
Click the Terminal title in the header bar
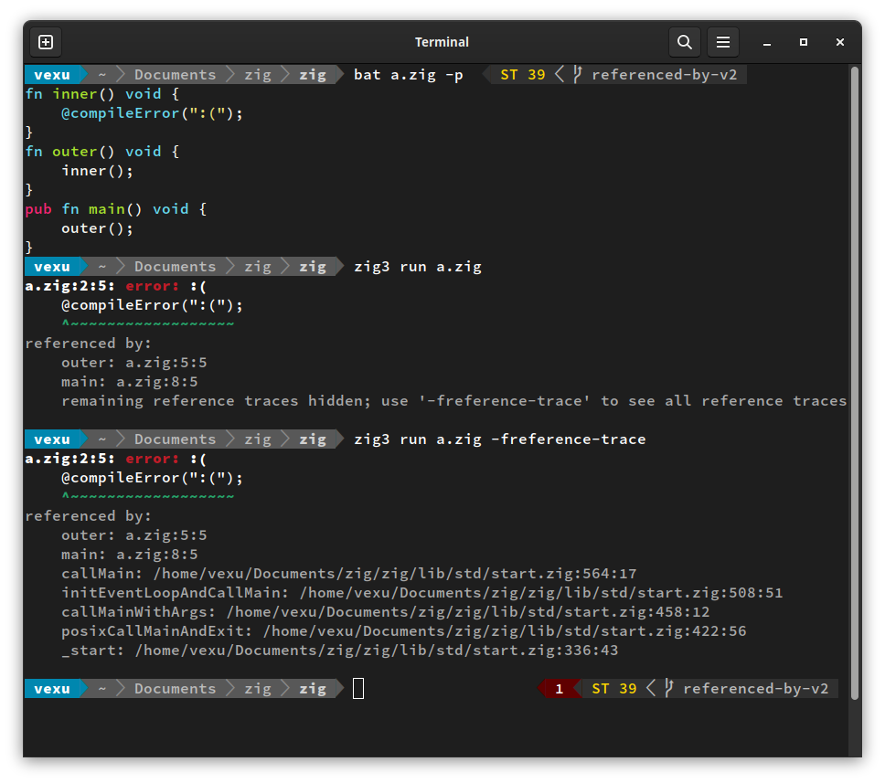coord(442,42)
